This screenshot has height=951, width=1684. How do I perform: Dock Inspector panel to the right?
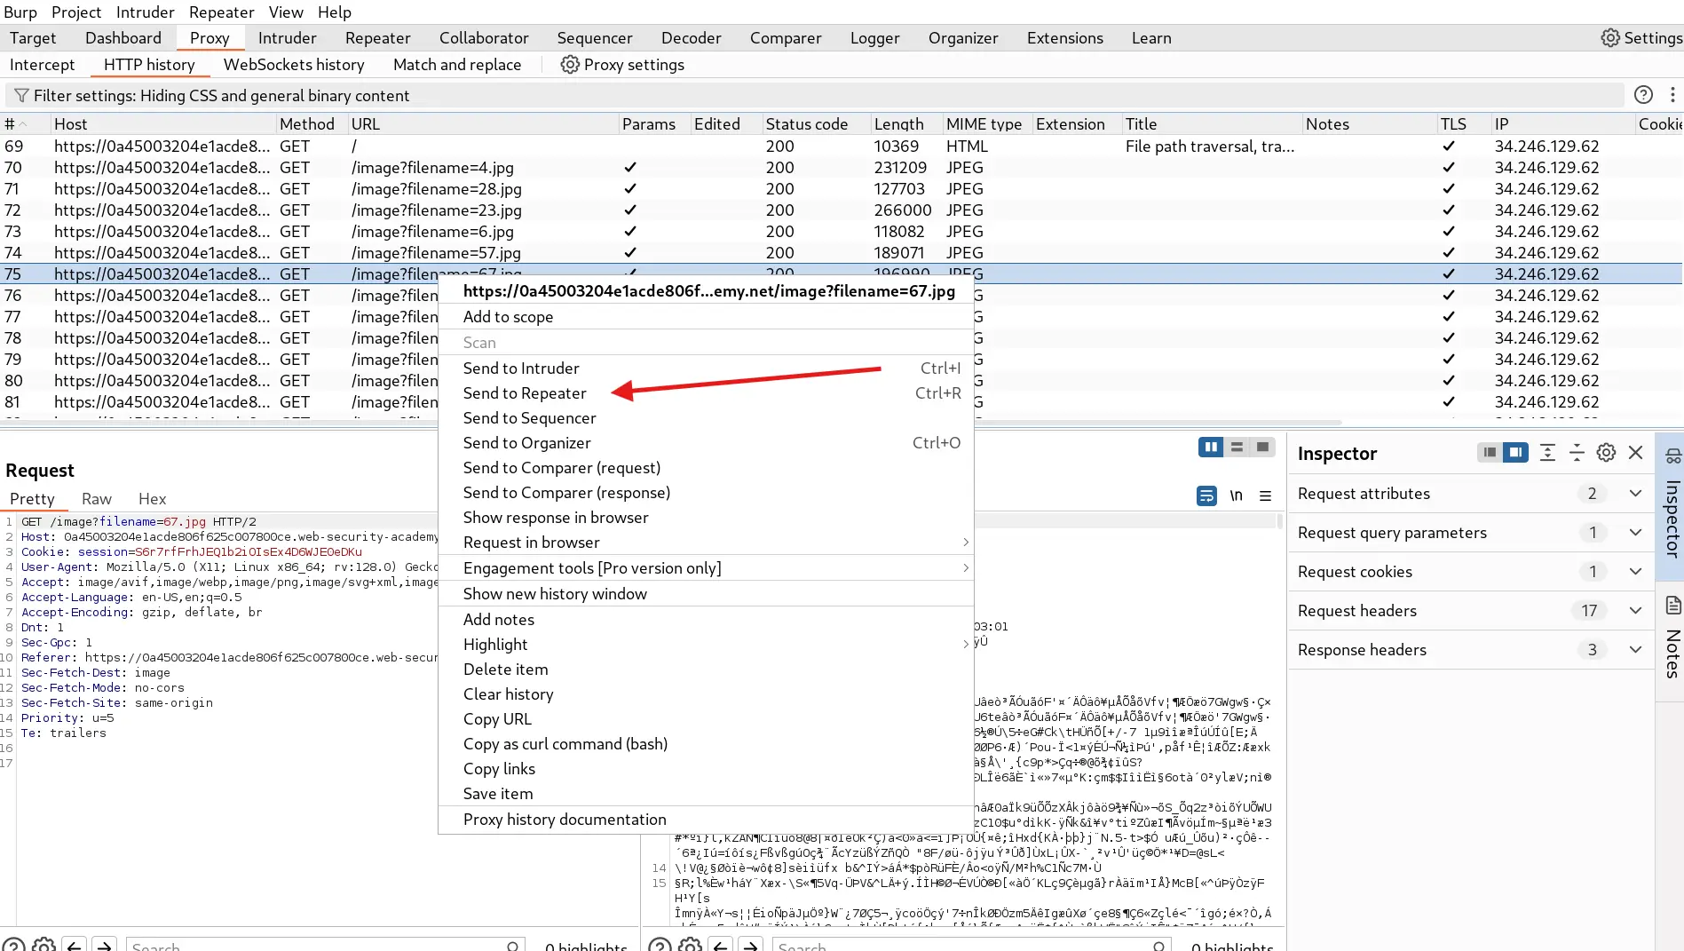(1515, 453)
